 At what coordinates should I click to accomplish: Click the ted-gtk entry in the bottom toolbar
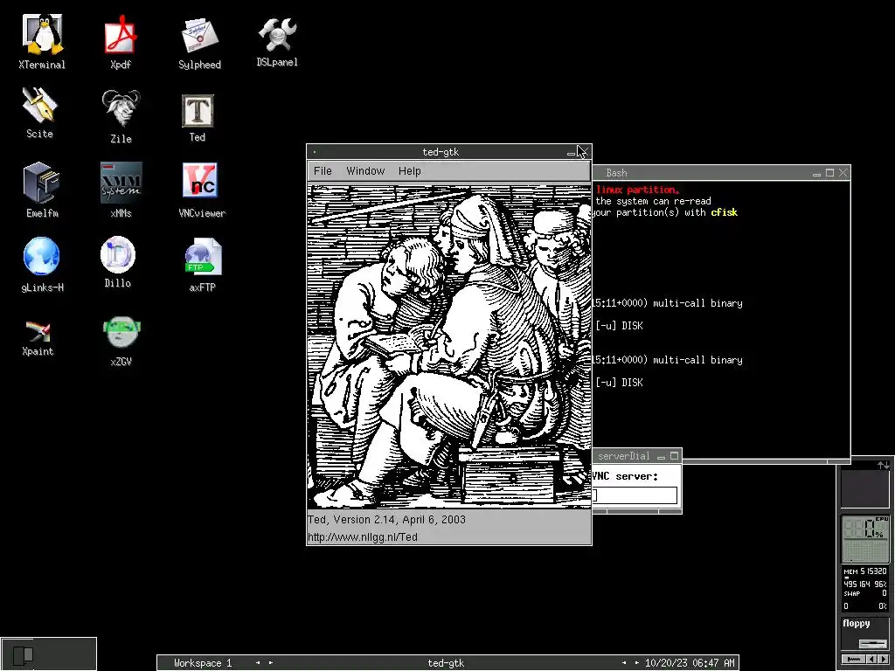[x=446, y=662]
